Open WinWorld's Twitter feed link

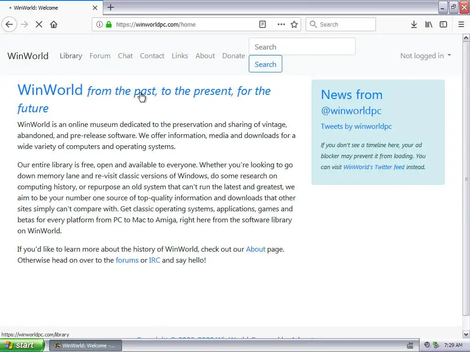point(374,167)
